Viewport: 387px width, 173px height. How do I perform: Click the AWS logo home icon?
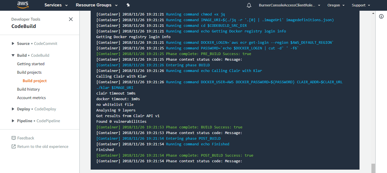click(x=23, y=5)
